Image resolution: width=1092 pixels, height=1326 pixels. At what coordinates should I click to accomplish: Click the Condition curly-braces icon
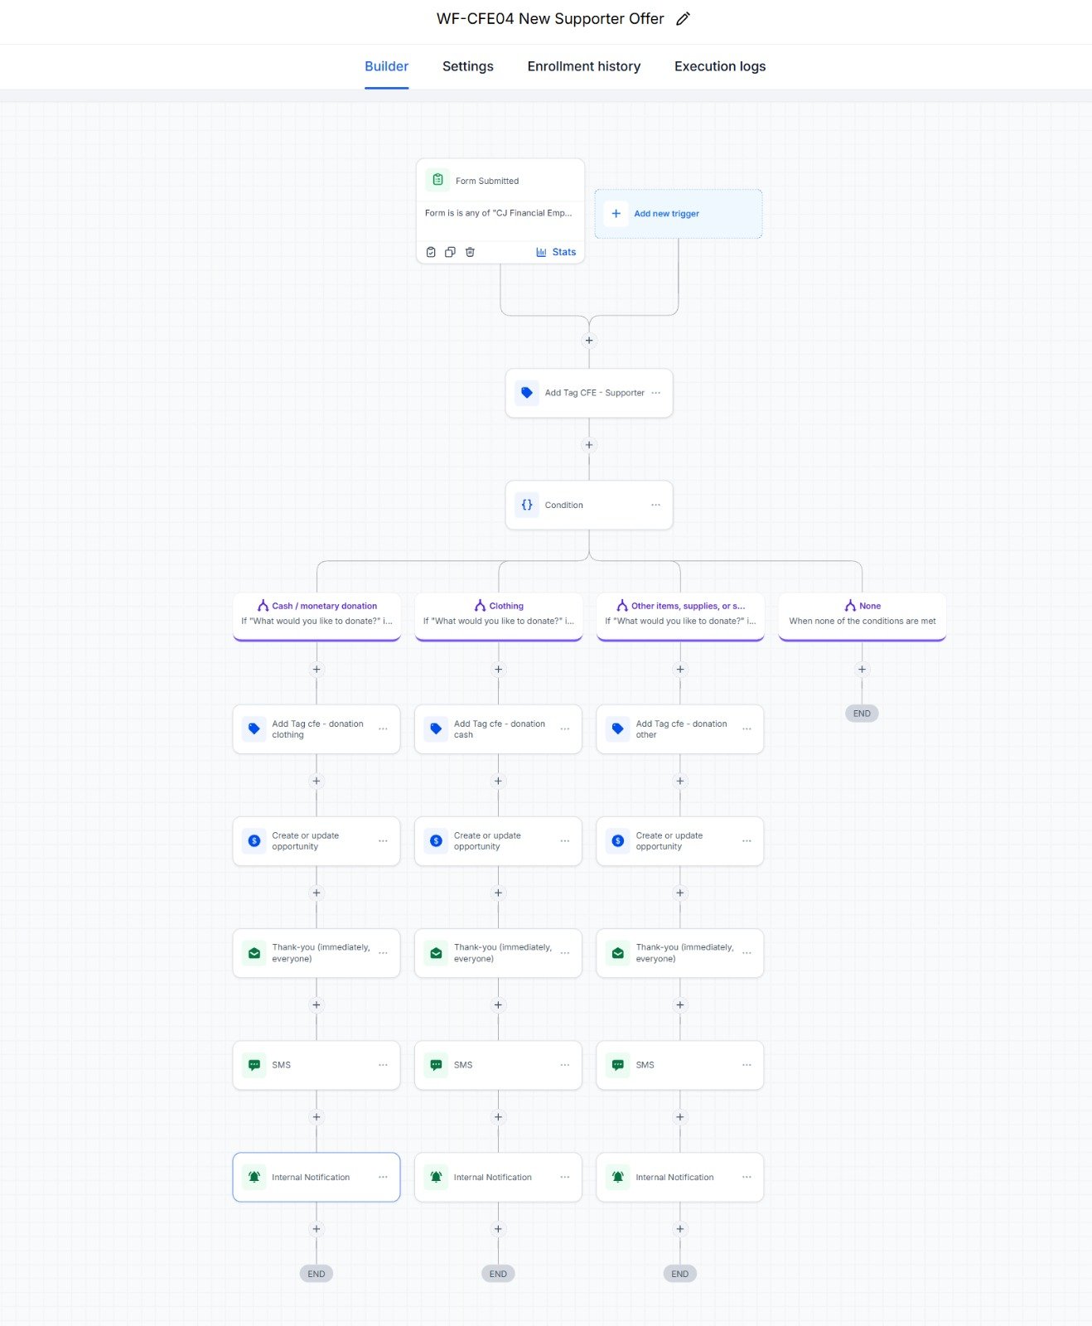click(527, 505)
